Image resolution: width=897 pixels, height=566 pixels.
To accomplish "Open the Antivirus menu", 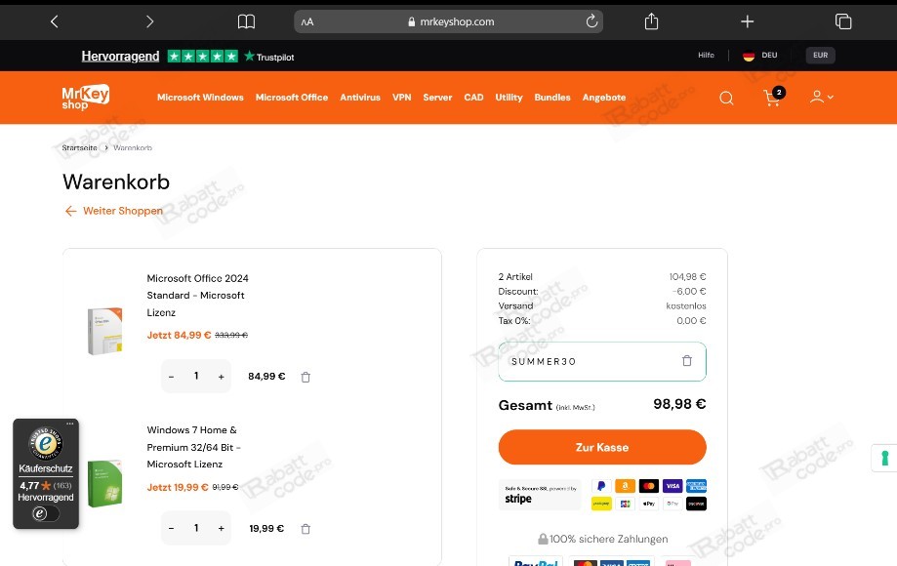I will pos(360,98).
